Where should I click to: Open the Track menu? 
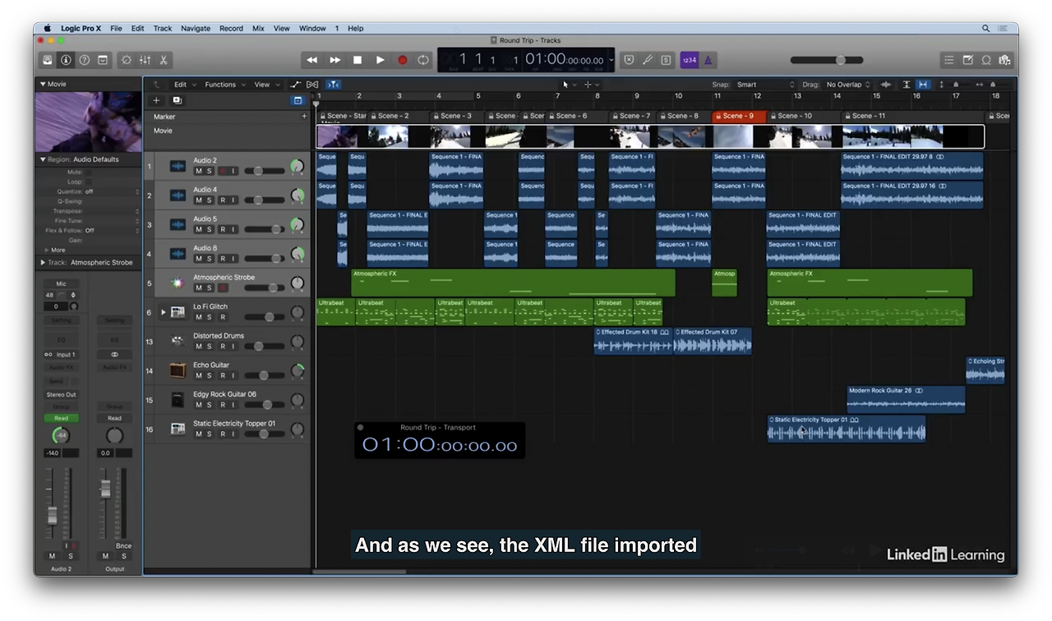pos(163,28)
